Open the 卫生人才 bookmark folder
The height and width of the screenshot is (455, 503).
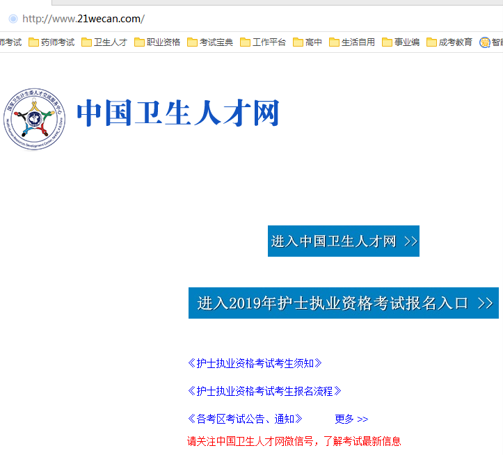click(x=104, y=42)
